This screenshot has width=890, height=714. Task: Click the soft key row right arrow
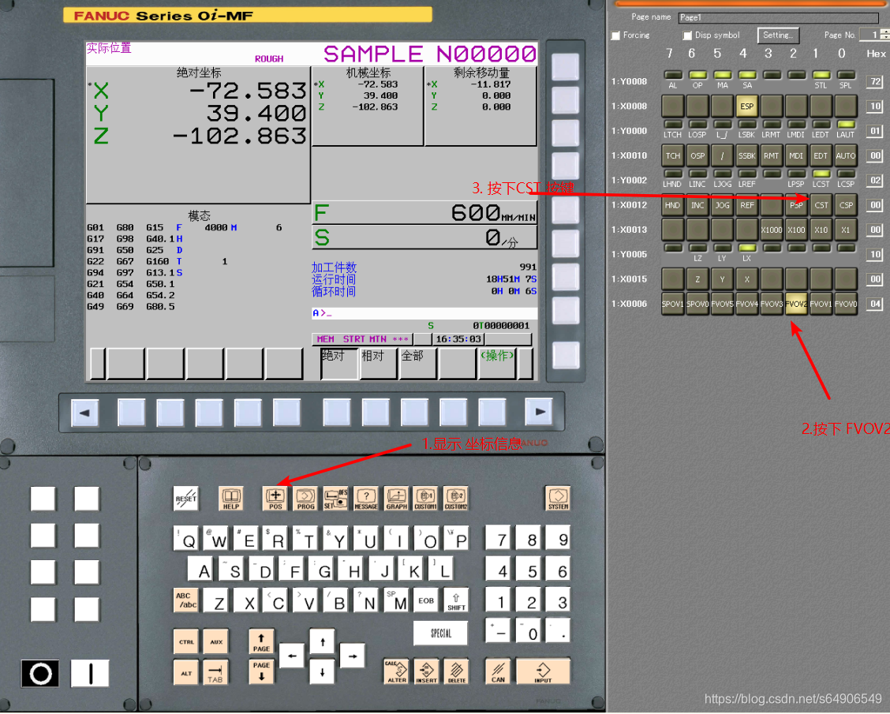coord(540,413)
